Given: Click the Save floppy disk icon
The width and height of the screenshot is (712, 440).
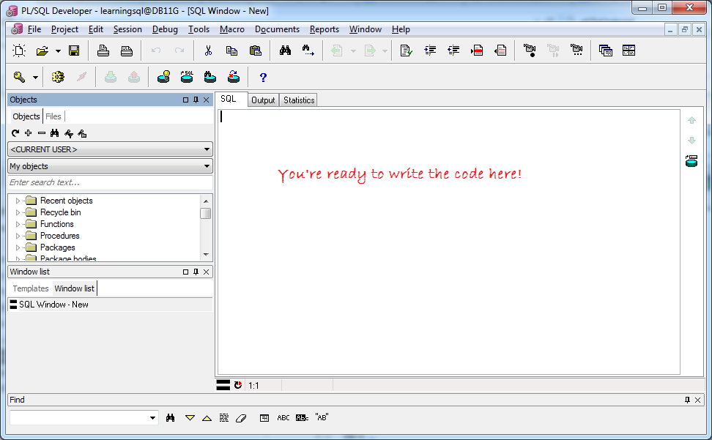Looking at the screenshot, I should tap(74, 51).
